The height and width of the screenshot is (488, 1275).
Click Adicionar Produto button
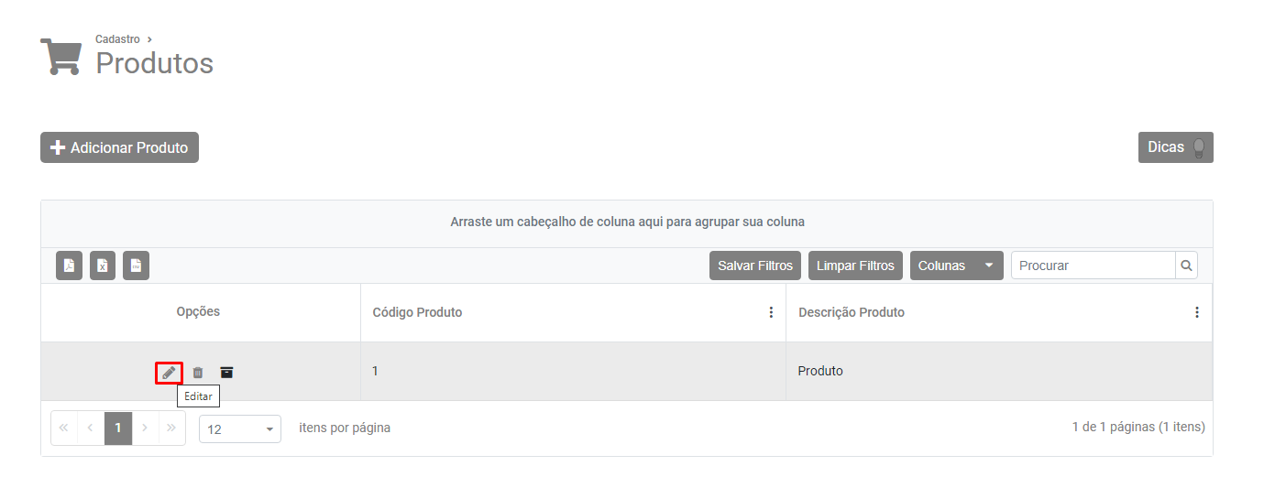click(119, 147)
